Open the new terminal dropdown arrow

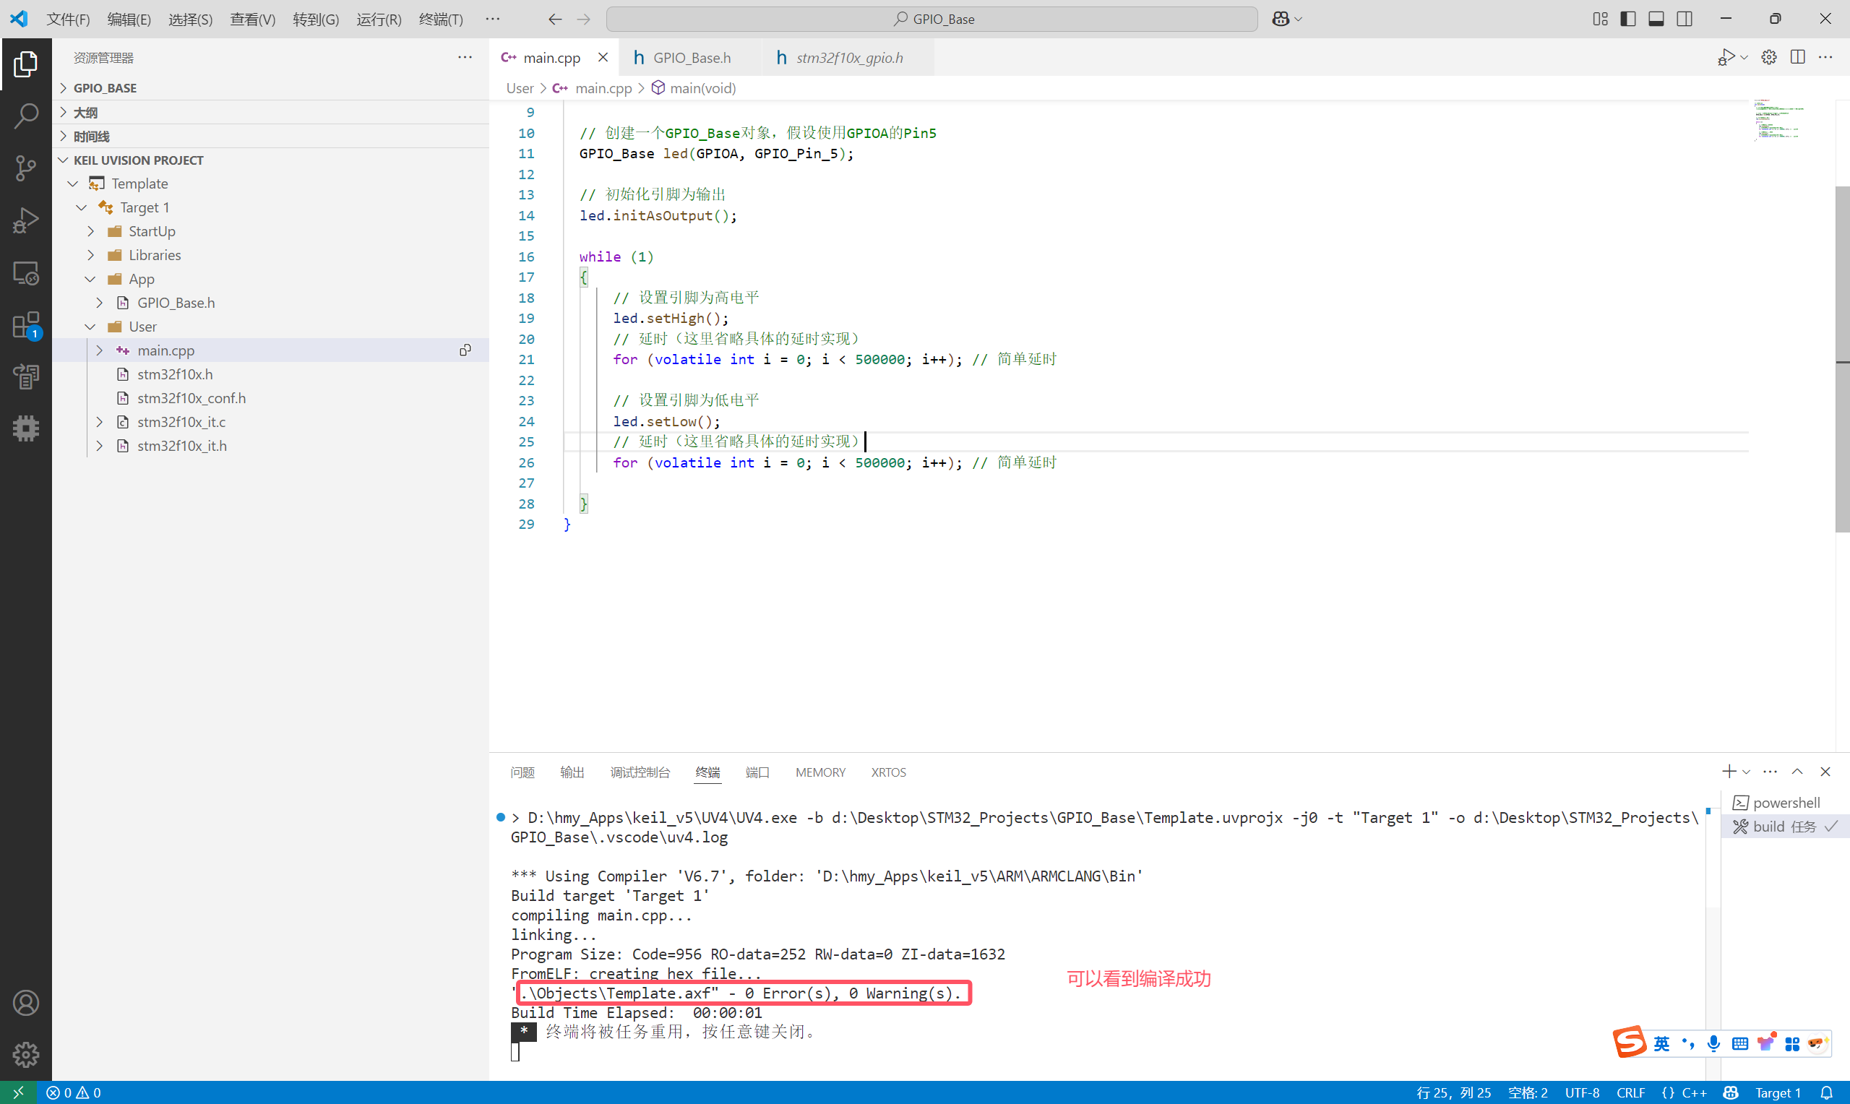pyautogui.click(x=1746, y=772)
